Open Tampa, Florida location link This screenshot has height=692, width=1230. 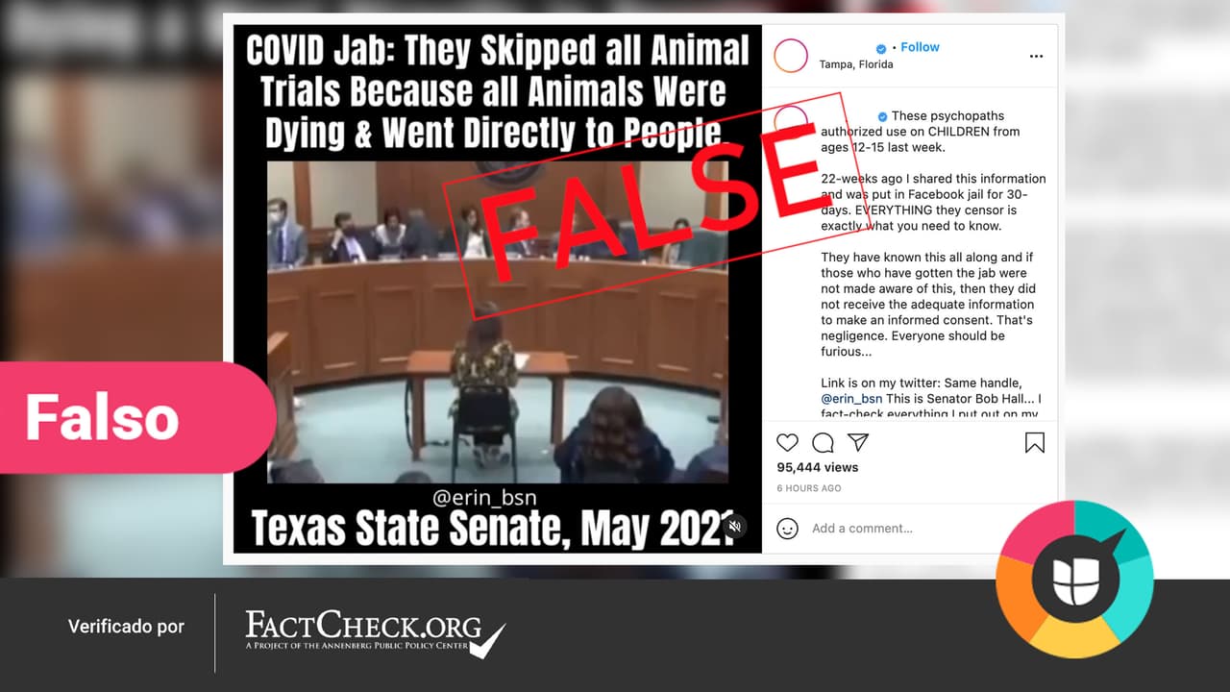tap(856, 64)
